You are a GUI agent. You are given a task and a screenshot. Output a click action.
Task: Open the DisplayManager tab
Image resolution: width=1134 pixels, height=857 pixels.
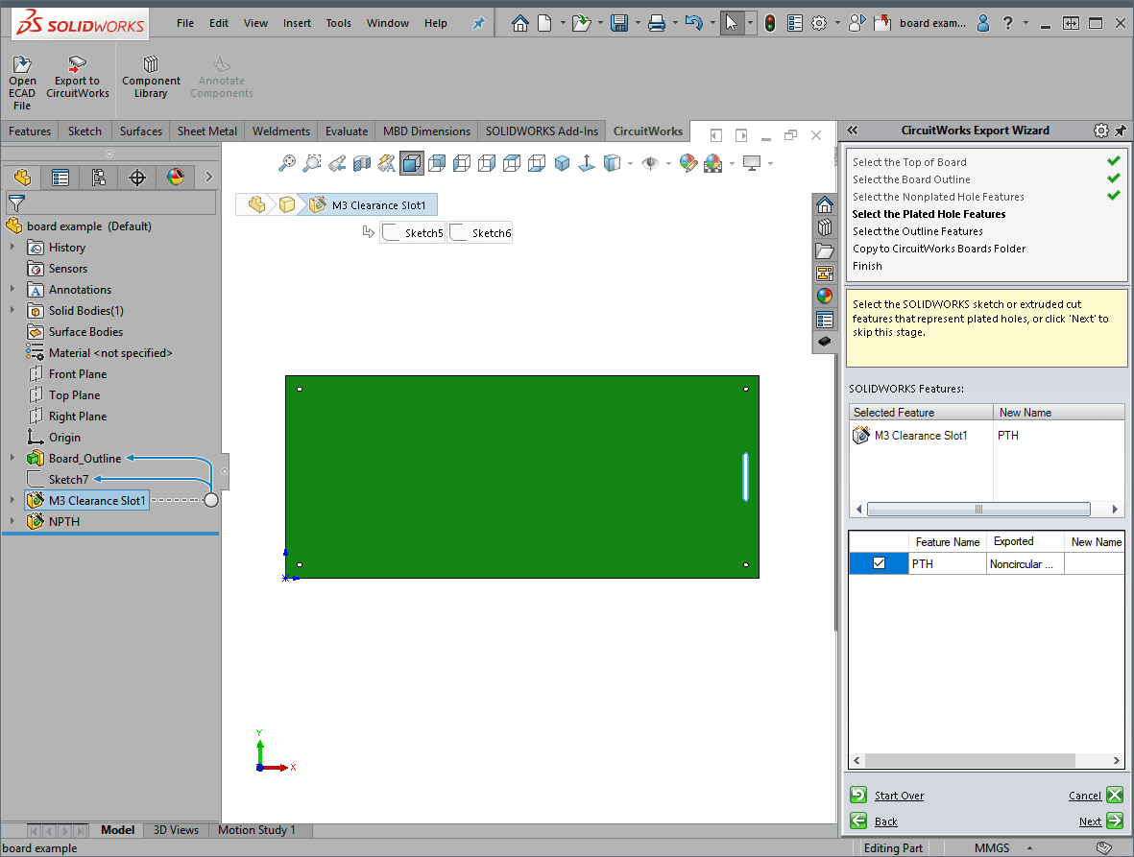(x=175, y=177)
